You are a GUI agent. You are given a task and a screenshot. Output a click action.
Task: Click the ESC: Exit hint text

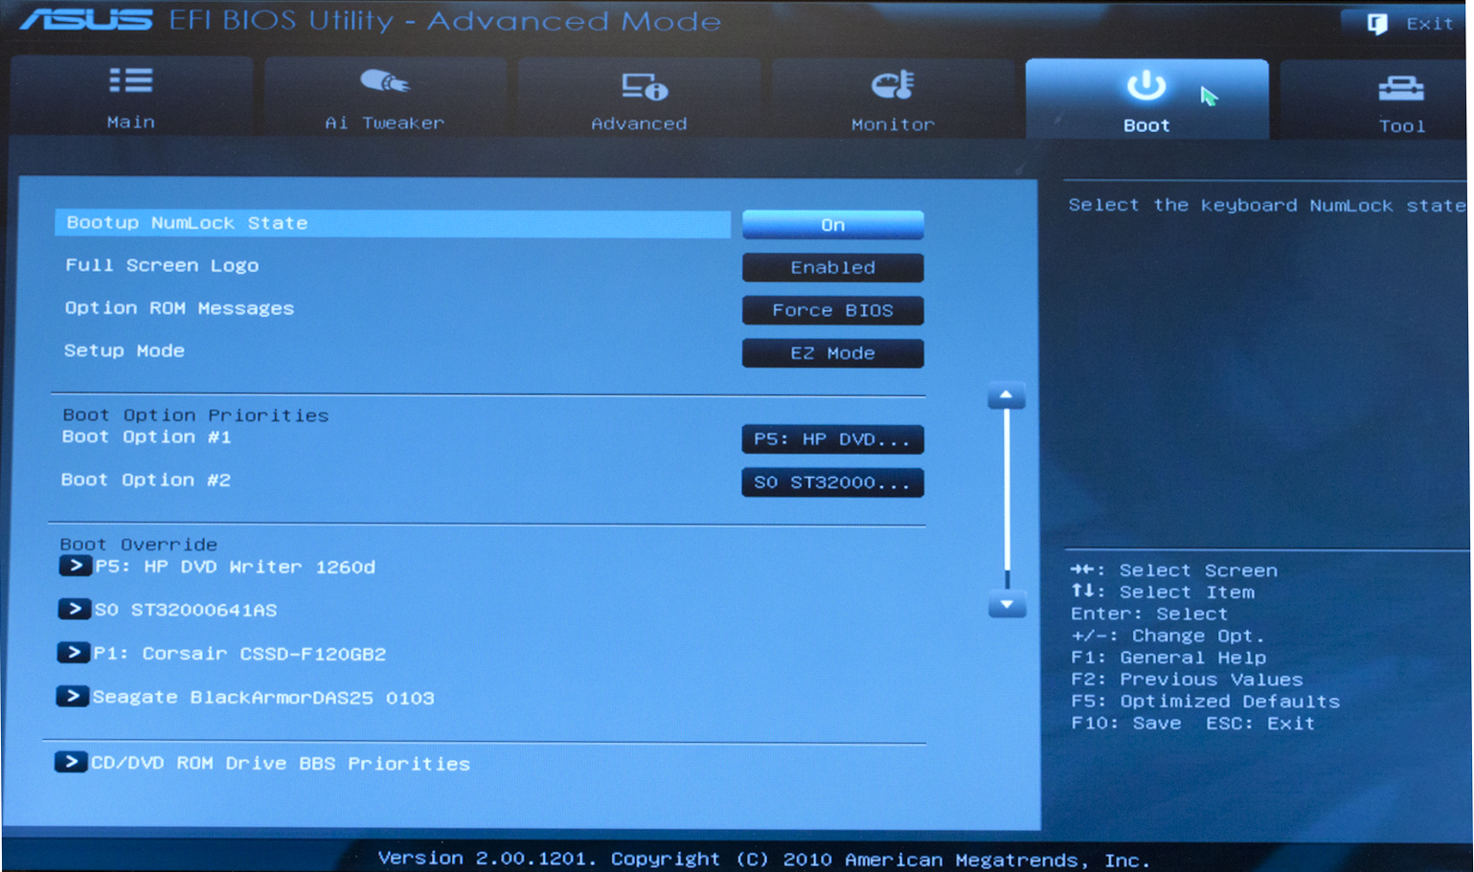[x=1260, y=723]
